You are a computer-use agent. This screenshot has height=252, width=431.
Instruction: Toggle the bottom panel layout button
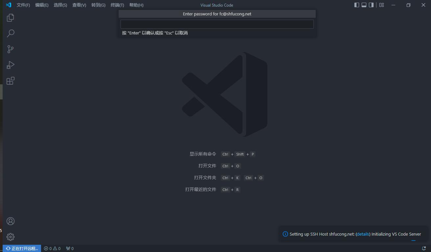(364, 5)
